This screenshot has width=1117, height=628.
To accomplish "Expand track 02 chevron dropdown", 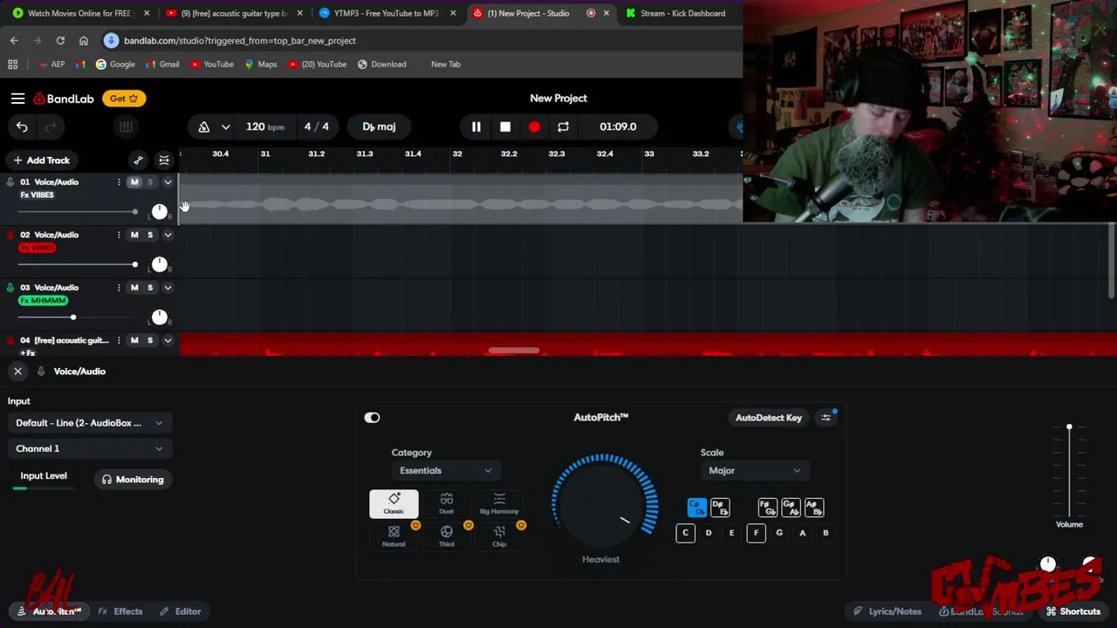I will pyautogui.click(x=168, y=235).
